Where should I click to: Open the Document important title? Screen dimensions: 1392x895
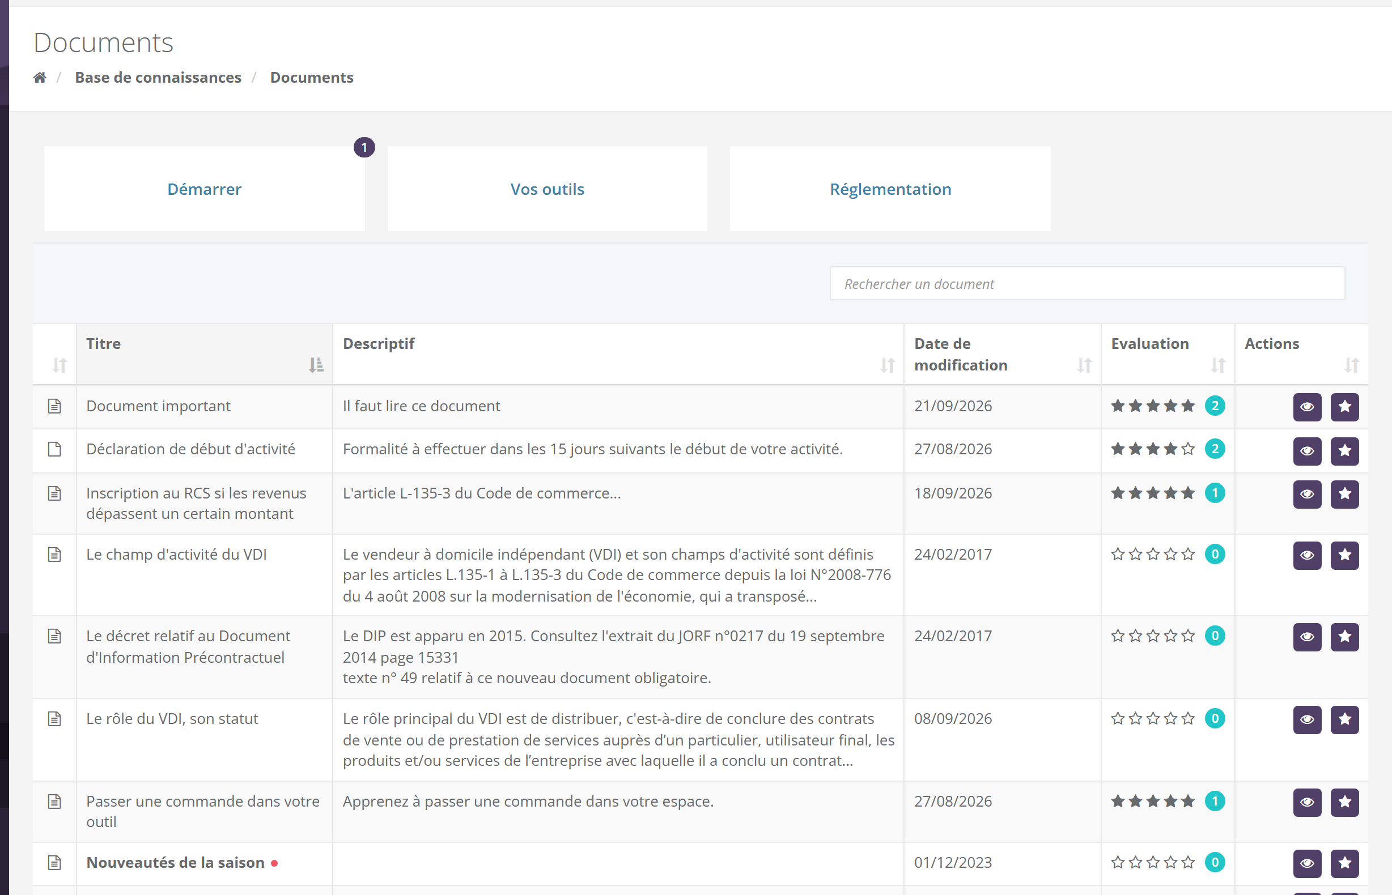coord(158,406)
